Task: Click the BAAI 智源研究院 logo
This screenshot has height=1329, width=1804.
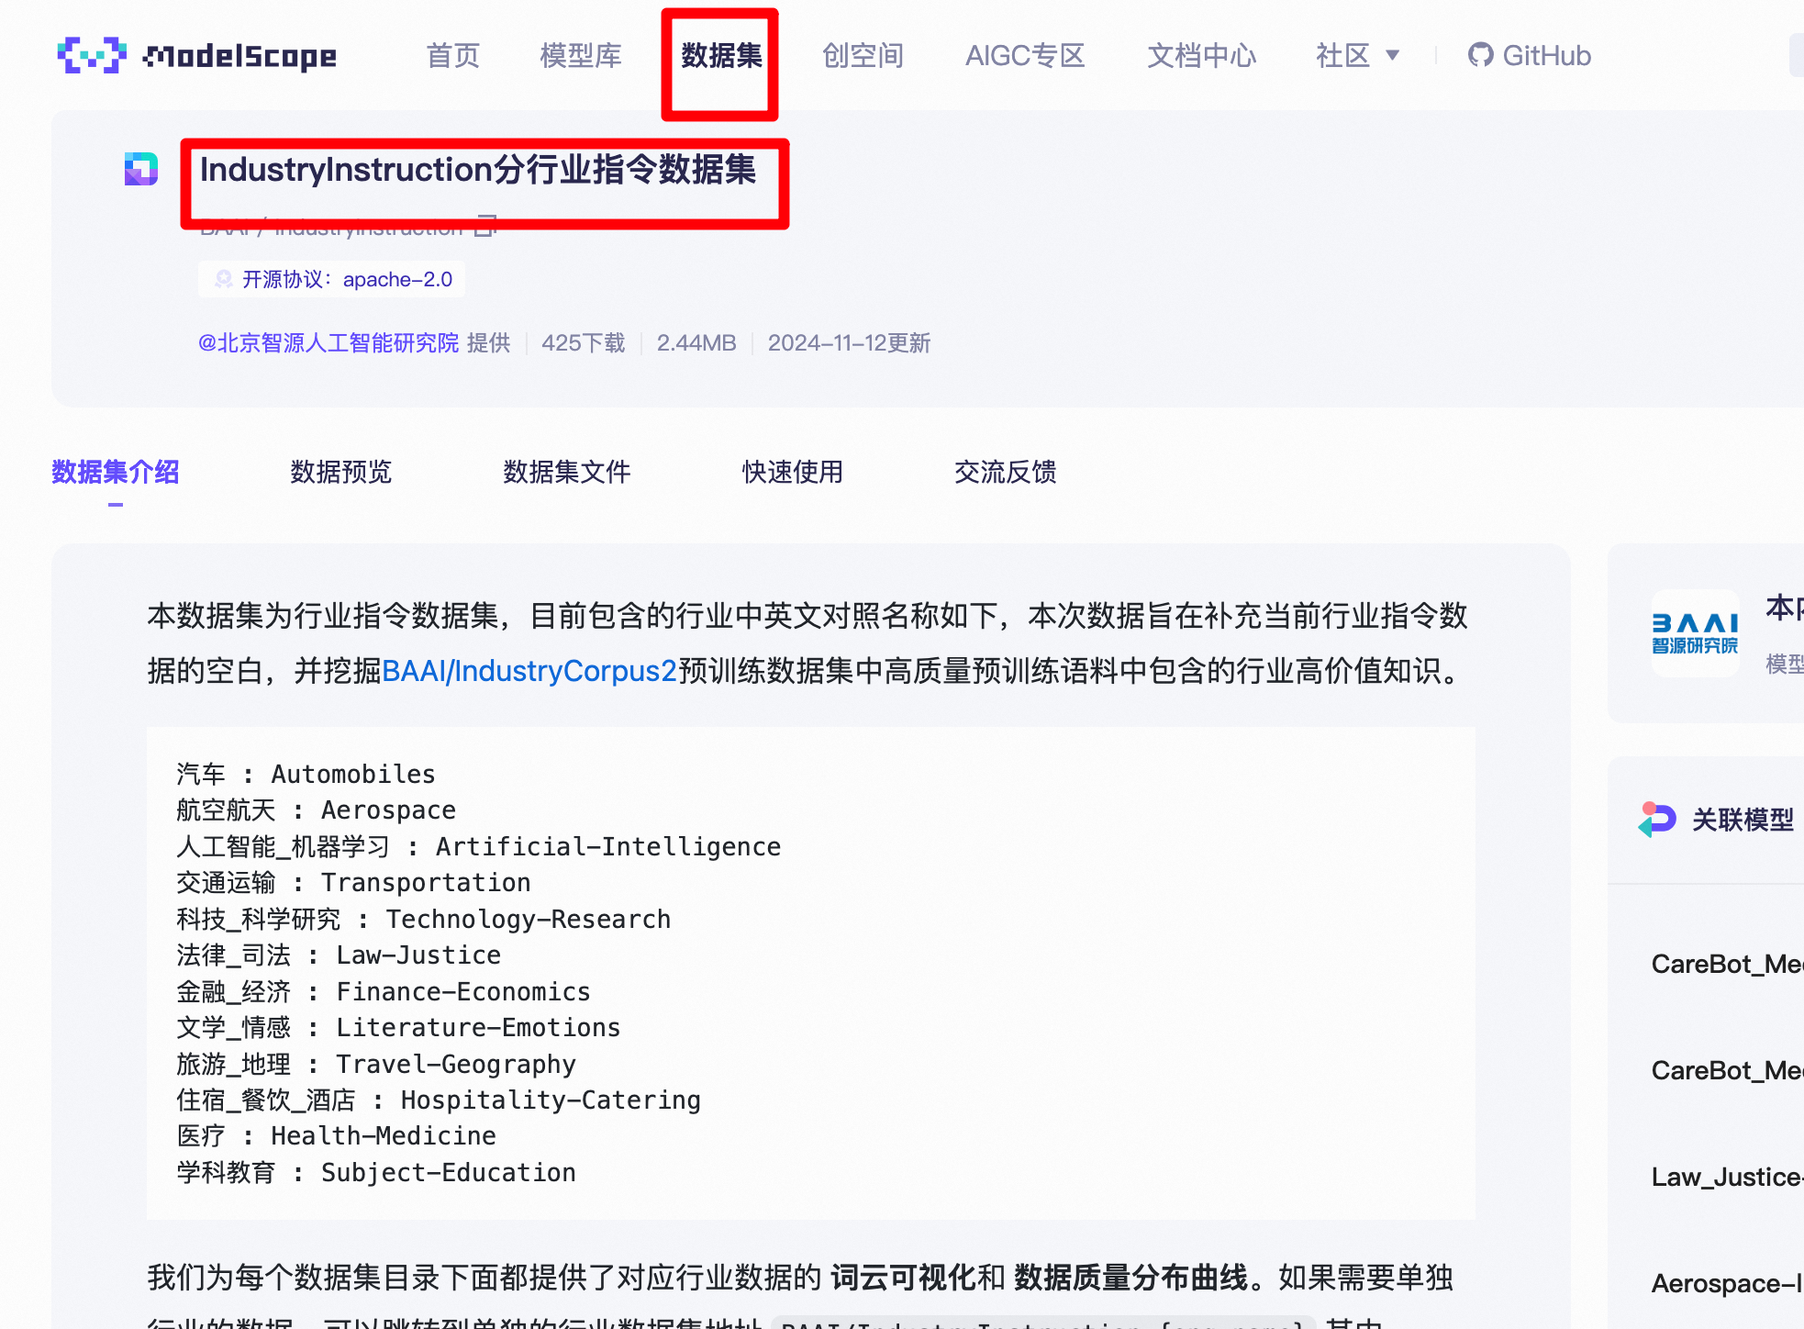Action: (1695, 633)
